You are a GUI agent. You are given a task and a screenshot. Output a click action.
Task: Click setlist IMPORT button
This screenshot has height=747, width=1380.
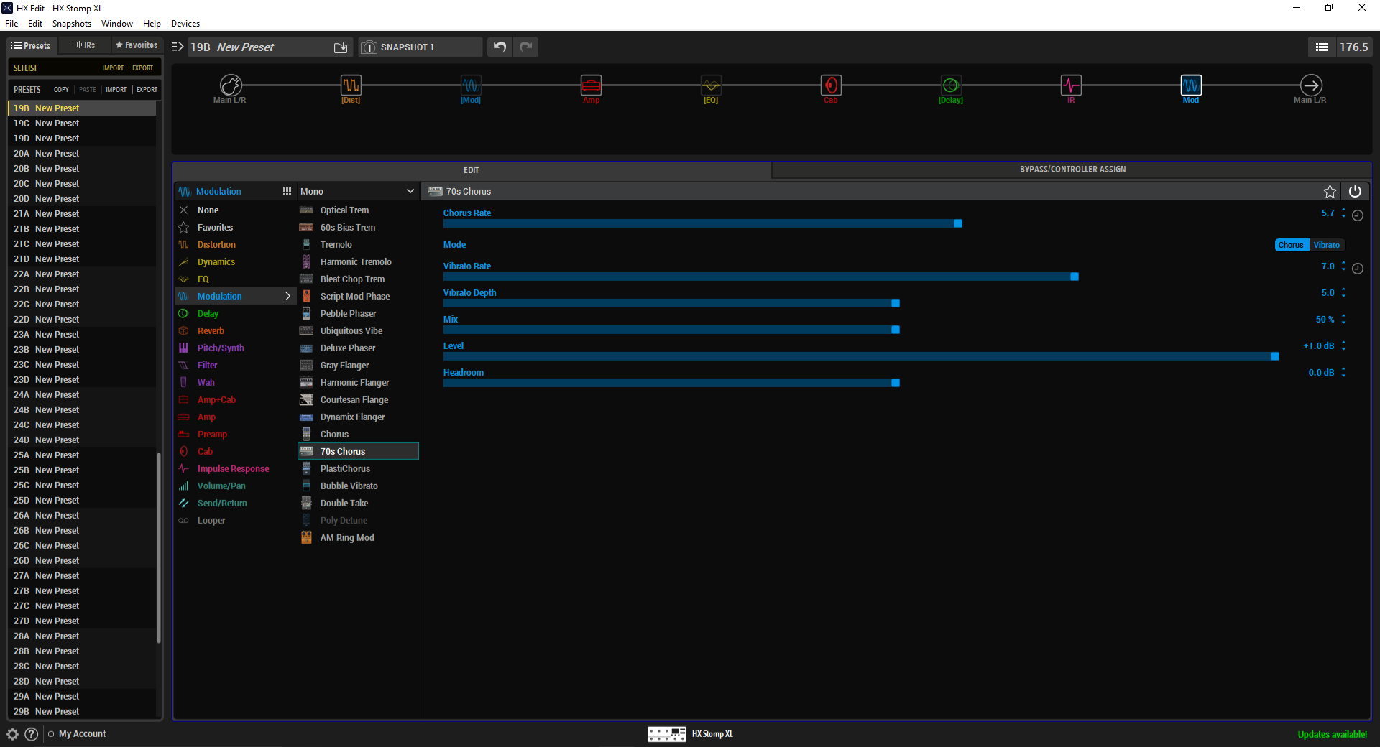(113, 68)
